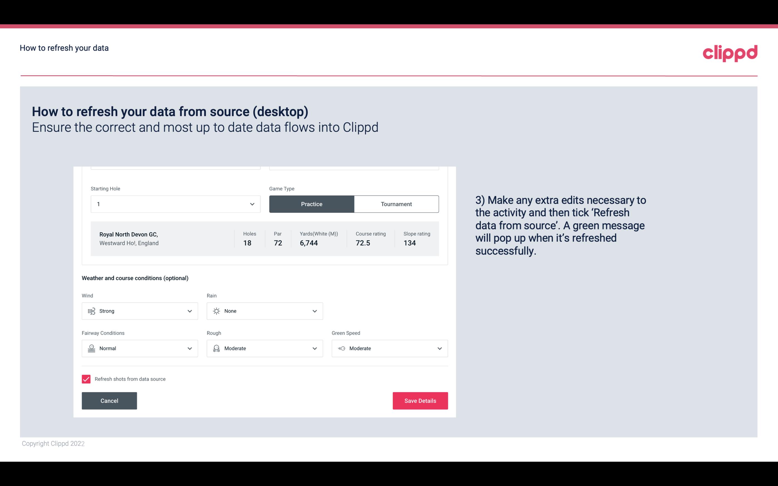Click the Practice game type icon
Viewport: 778px width, 486px height.
point(312,204)
